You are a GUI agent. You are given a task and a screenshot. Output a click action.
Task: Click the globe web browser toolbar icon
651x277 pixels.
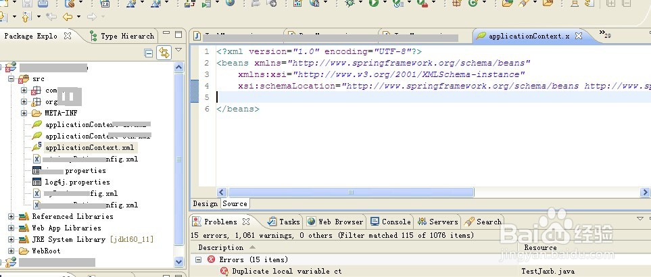[230, 3]
